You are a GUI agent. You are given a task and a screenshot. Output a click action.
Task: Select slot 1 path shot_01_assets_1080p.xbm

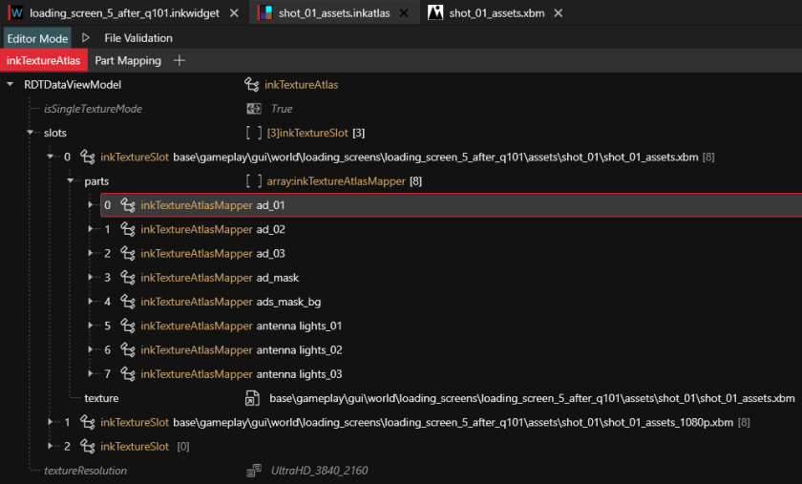(454, 422)
